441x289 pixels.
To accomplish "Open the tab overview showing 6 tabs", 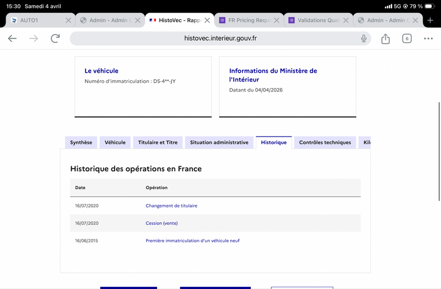I will 407,39.
